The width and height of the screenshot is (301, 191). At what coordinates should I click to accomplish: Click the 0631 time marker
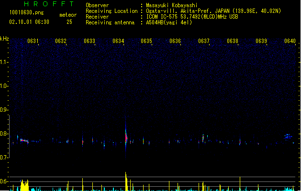click(33, 41)
